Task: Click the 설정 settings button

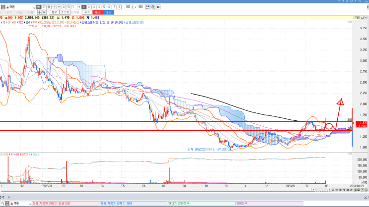Action: coord(54,12)
